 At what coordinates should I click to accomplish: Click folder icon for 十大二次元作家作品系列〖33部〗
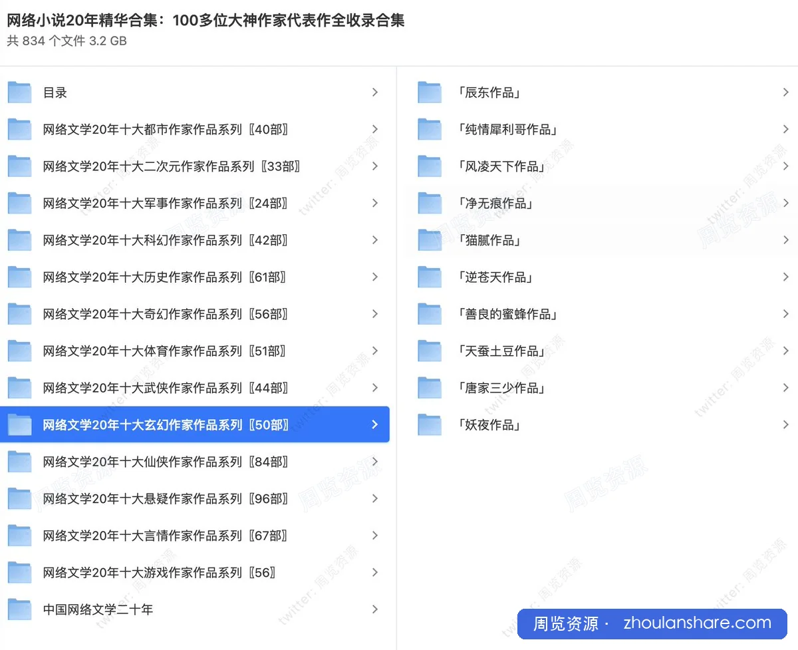20,166
